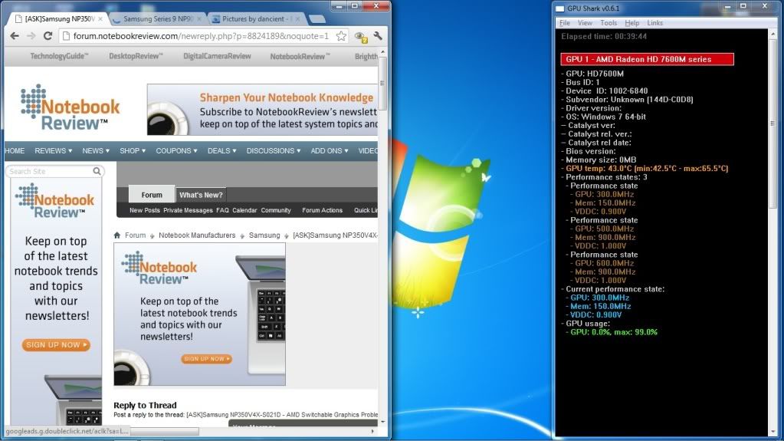Click DigitalCameraReview network link

217,56
